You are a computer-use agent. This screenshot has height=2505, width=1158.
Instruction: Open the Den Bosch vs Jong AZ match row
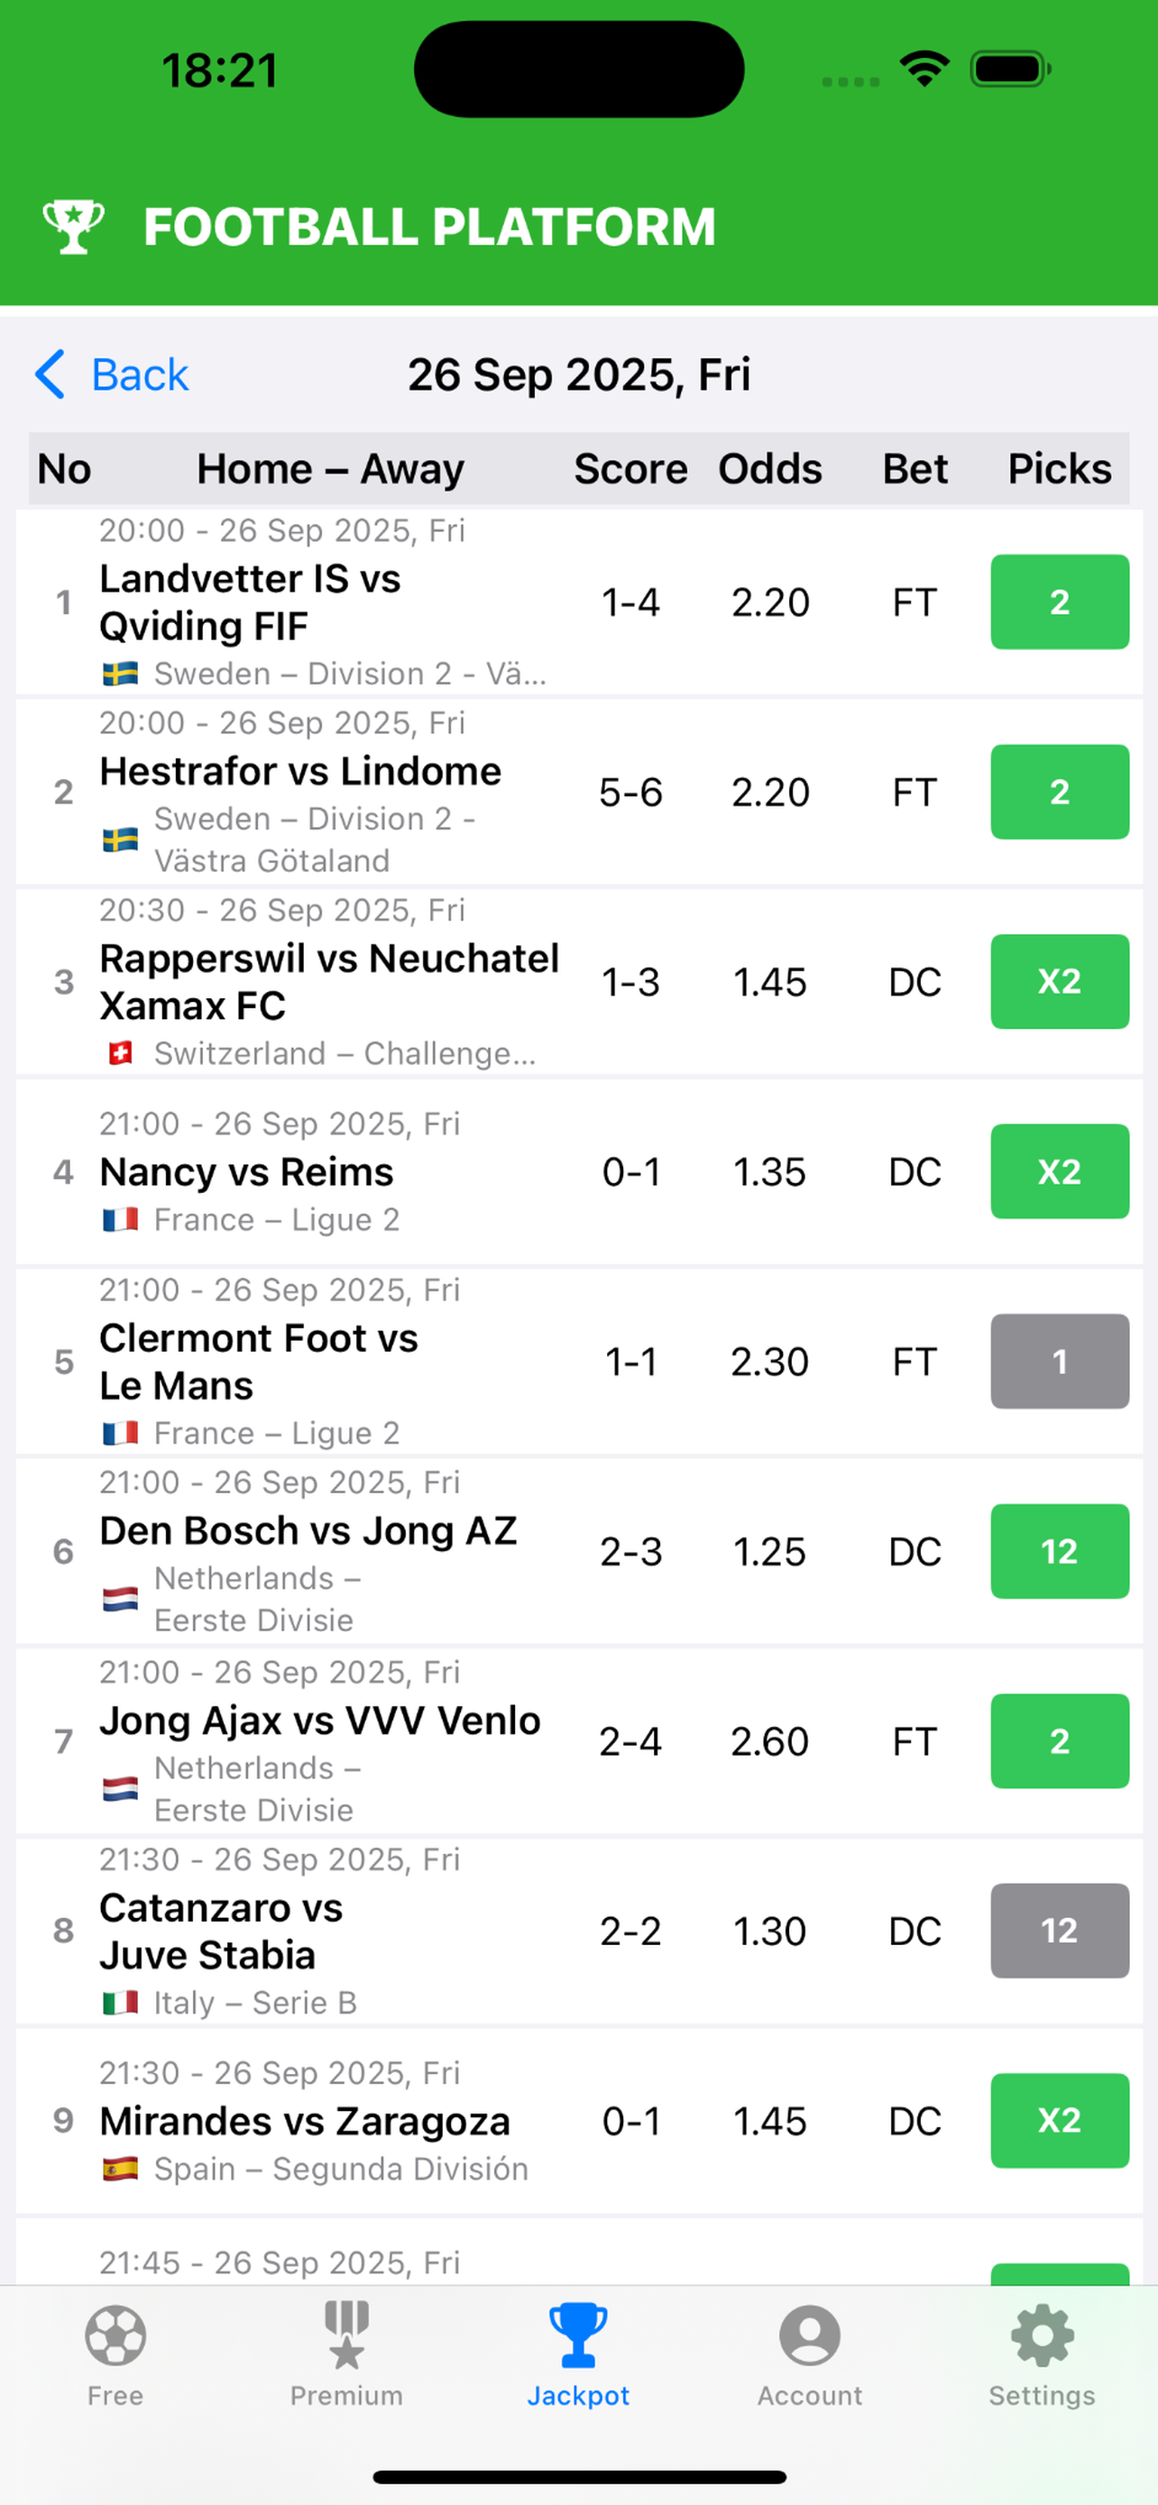pos(578,1551)
